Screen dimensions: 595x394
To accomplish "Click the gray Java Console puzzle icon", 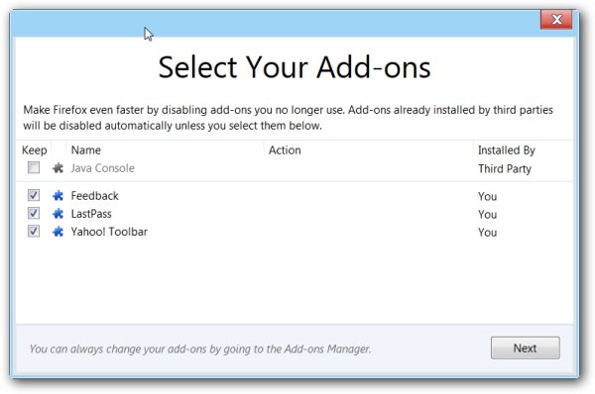I will point(58,168).
